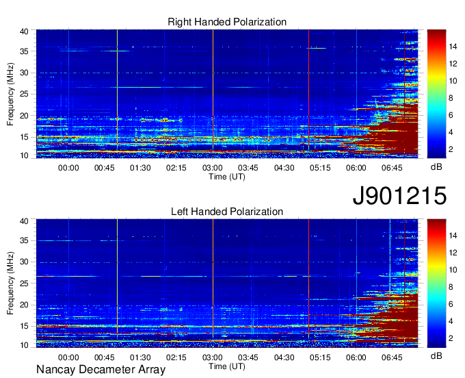
Task: Click the 03:00 time tick of the Left Handed plot
Action: (x=213, y=357)
